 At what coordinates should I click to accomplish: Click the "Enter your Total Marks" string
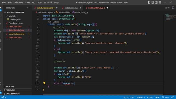96,68
